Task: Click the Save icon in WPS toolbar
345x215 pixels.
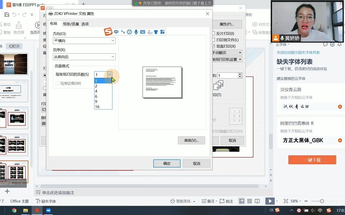Action: point(7,14)
